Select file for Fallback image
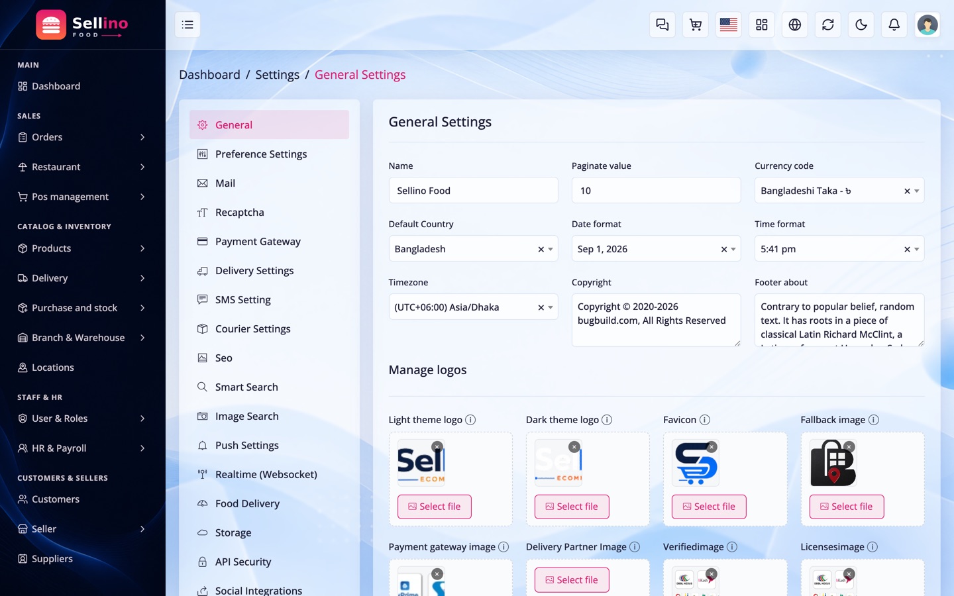Screen dimensions: 954x596 847,507
